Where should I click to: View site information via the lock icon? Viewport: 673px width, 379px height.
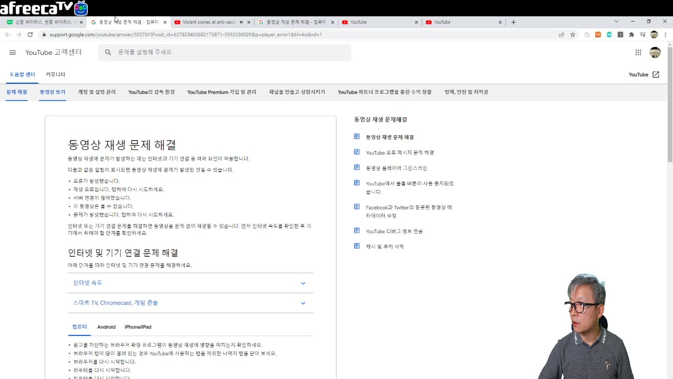pyautogui.click(x=44, y=35)
